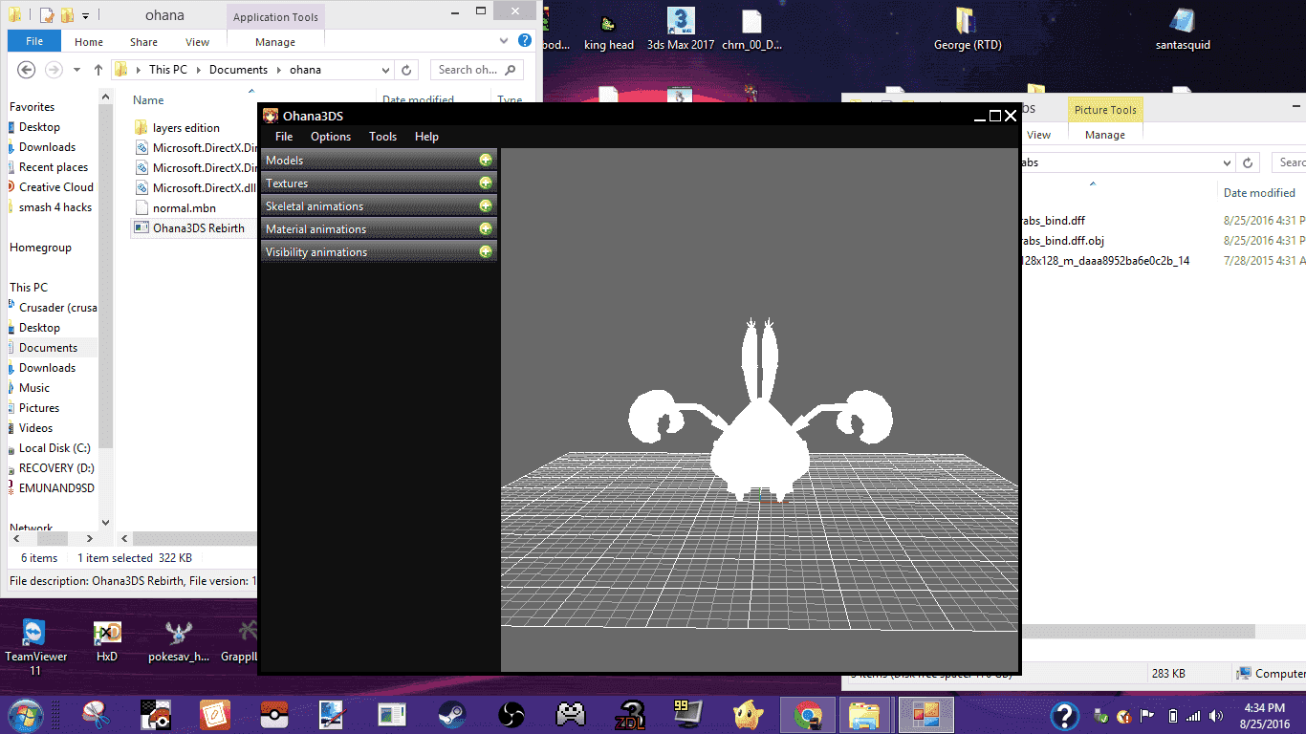Image resolution: width=1306 pixels, height=734 pixels.
Task: Open Desktop under Favorites in navigation pane
Action: coord(39,127)
